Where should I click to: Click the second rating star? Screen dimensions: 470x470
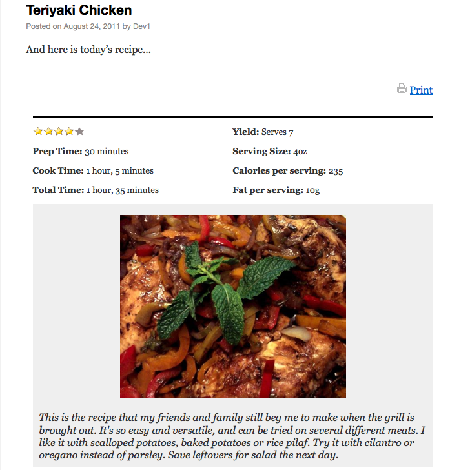pos(48,131)
